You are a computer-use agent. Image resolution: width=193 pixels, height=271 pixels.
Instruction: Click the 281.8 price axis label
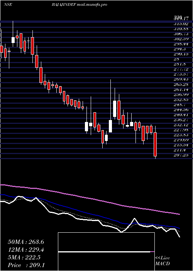179,64
